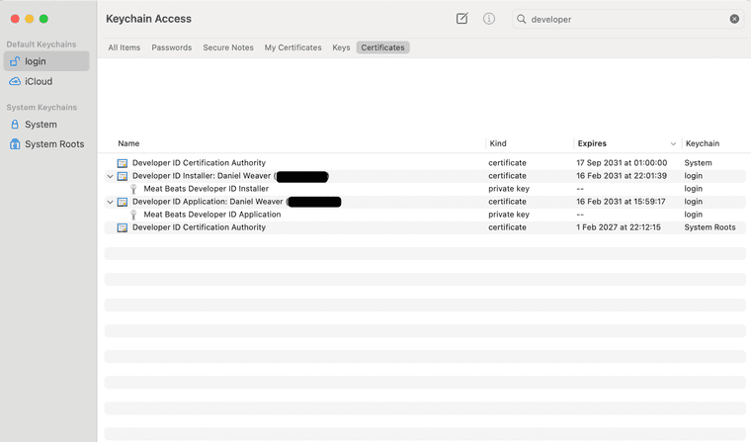Image resolution: width=751 pixels, height=442 pixels.
Task: Select Developer ID Certification Authority expiring 2031
Action: [425, 163]
